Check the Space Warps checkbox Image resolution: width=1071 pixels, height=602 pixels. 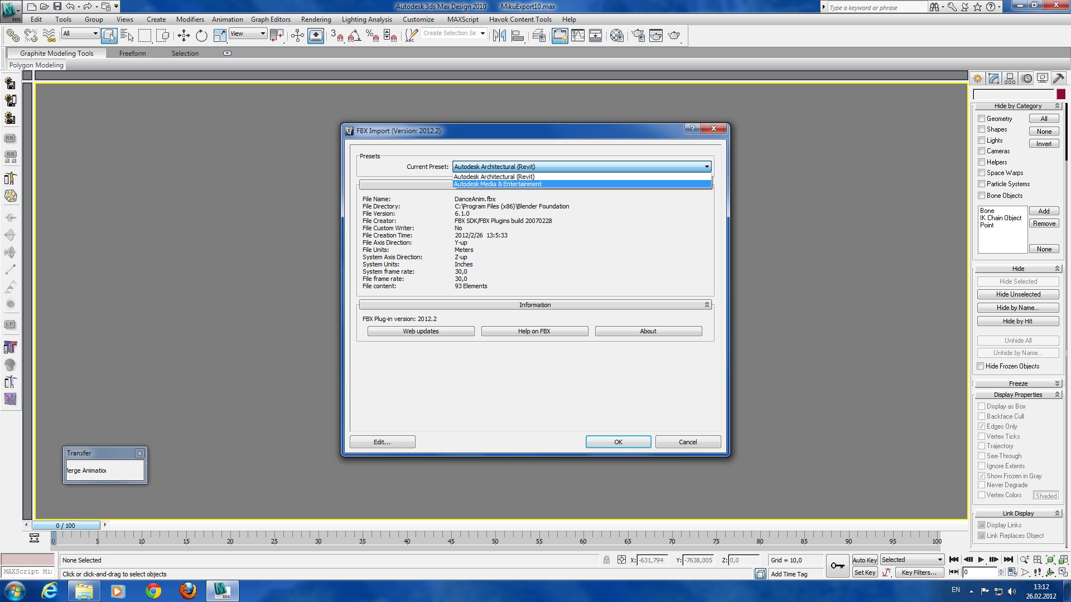pos(981,173)
